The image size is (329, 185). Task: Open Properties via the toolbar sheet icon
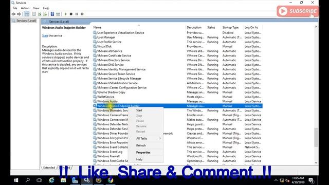point(34,14)
